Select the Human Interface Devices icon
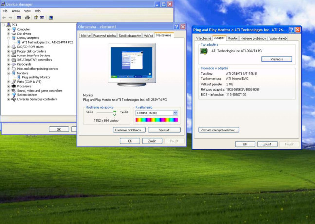 14,56
